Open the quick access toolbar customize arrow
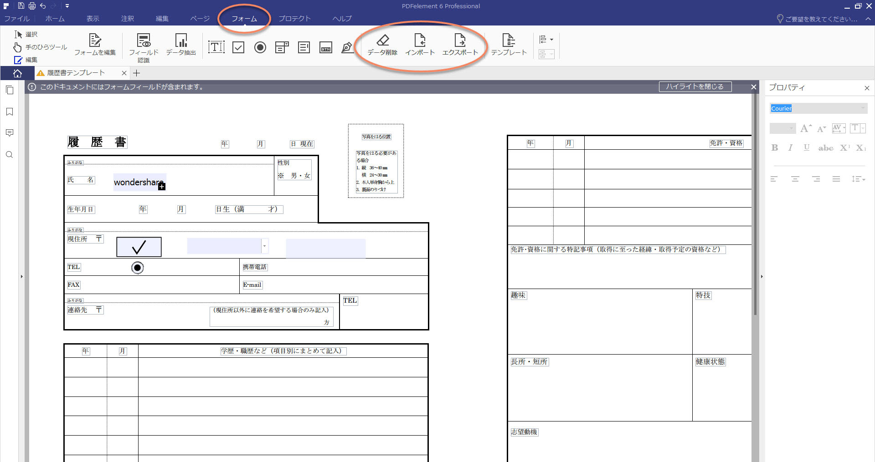 point(67,6)
